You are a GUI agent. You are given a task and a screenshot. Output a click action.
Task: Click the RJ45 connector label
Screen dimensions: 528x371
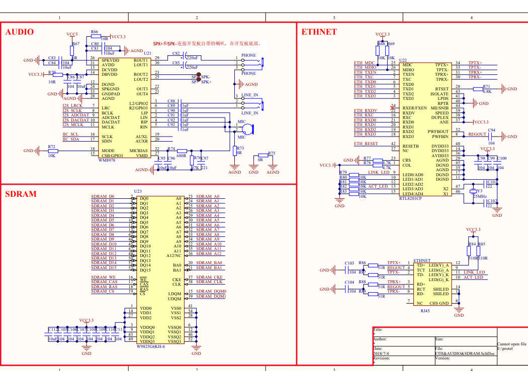click(425, 311)
